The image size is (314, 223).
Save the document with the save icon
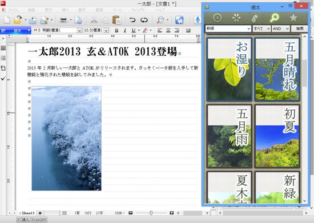click(x=33, y=20)
